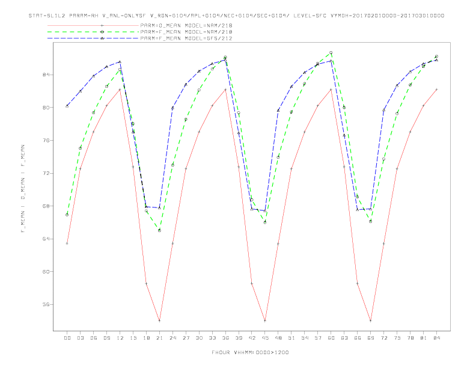The height and width of the screenshot is (368, 476).
Task: Click the red plus marker at hour 69 minimum
Action: tap(371, 320)
